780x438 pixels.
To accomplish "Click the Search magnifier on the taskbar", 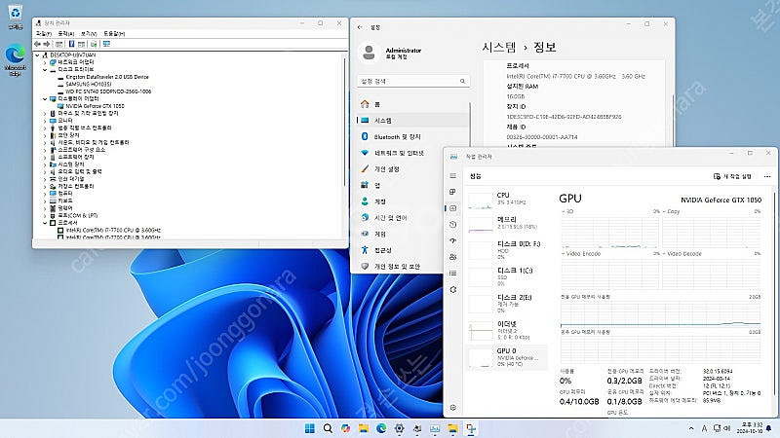I will tap(328, 428).
